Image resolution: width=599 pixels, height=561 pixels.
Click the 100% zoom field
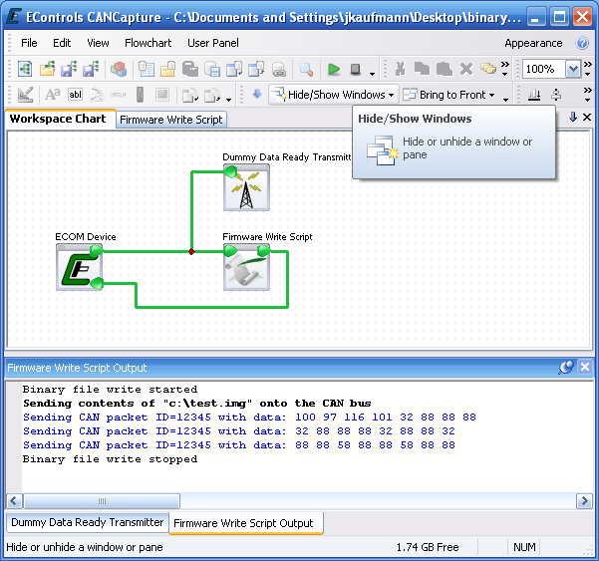click(543, 69)
